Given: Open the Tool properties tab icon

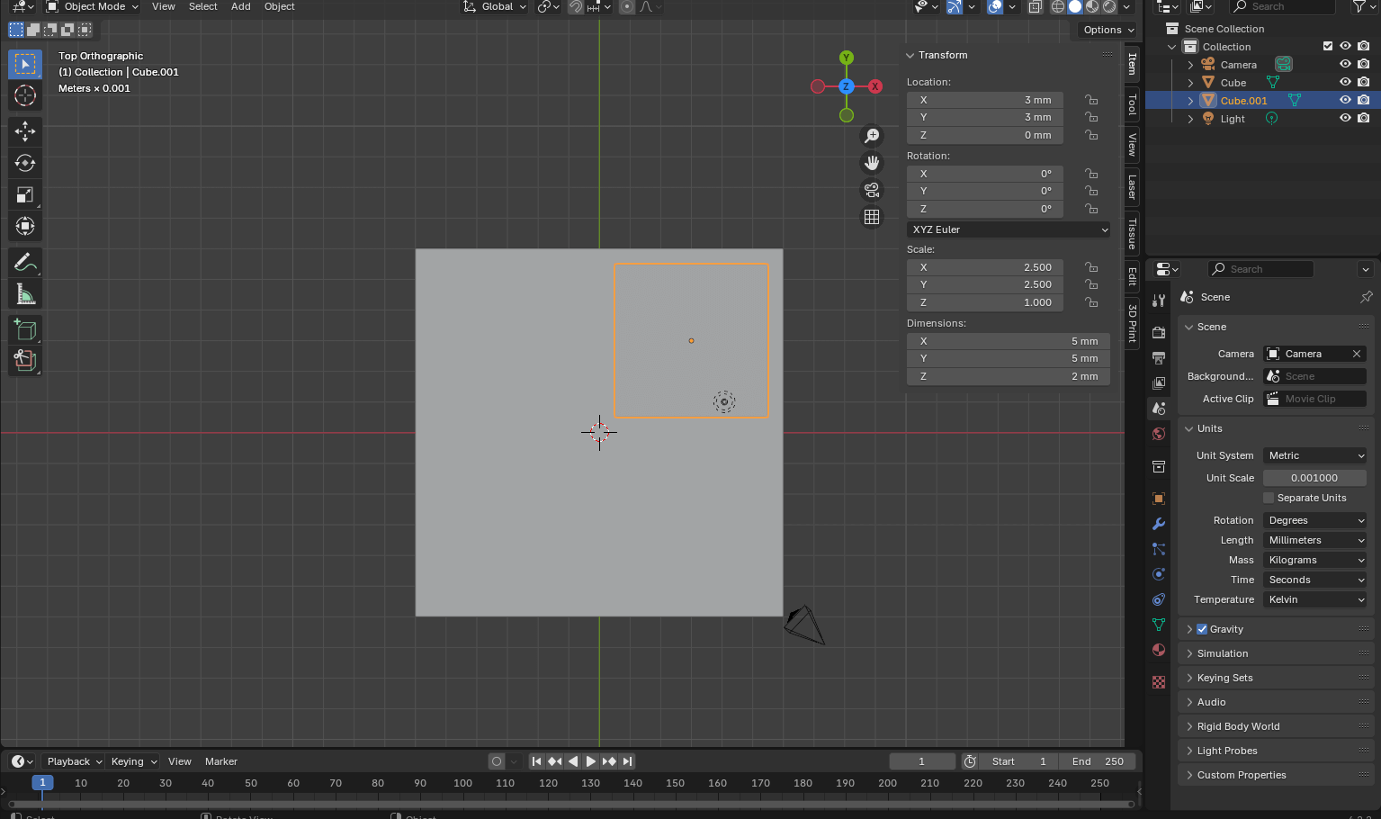Looking at the screenshot, I should [x=1159, y=300].
